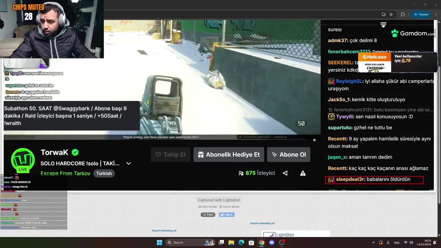Screen dimensions: 441x248
Task: Click the username supartutu in the chat panel
Action: 340,127
